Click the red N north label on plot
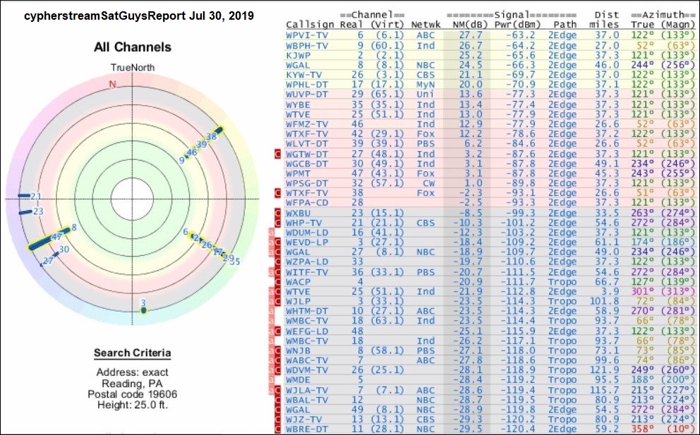Image resolution: width=700 pixels, height=435 pixels. pos(112,85)
